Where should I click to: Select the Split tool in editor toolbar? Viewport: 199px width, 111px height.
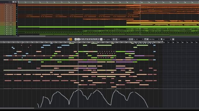tap(87, 39)
